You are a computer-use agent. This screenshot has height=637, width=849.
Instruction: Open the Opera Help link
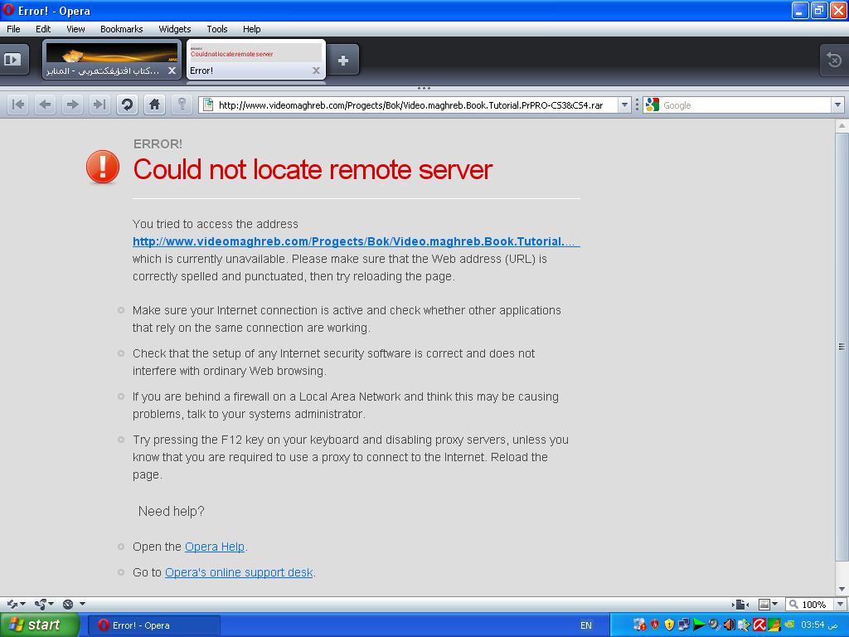click(215, 547)
